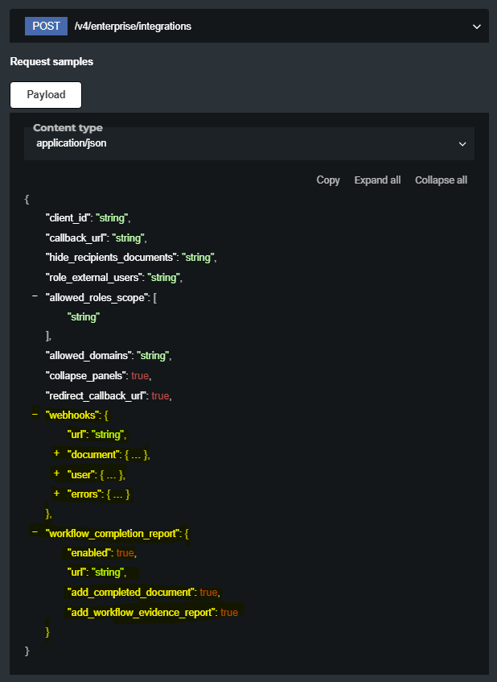Click Collapse all to fold JSON
This screenshot has width=497, height=682.
(x=441, y=180)
